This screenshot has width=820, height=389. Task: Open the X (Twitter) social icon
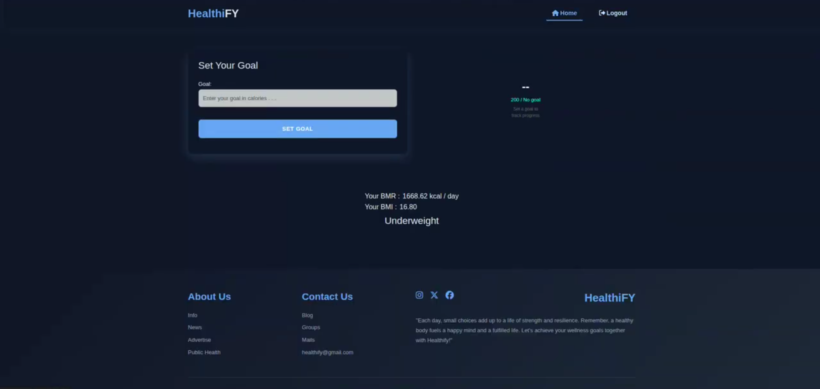click(x=434, y=295)
